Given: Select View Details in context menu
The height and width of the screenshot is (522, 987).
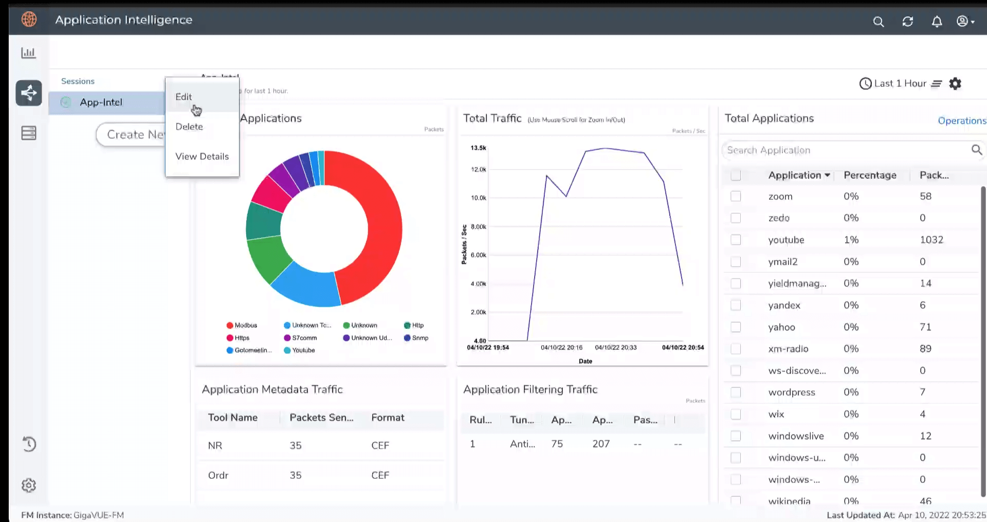Looking at the screenshot, I should click(x=202, y=156).
